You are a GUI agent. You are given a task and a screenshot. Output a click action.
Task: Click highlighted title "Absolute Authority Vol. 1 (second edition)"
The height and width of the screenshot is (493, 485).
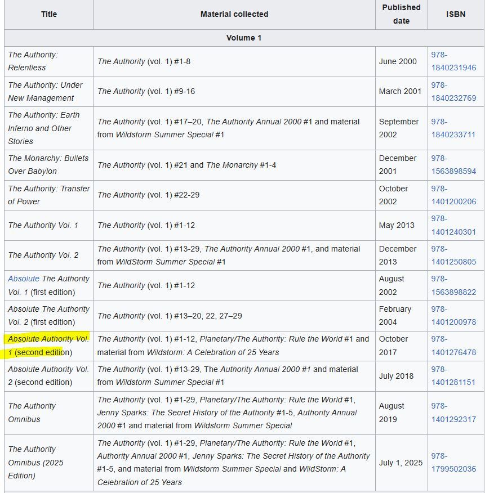tap(48, 346)
